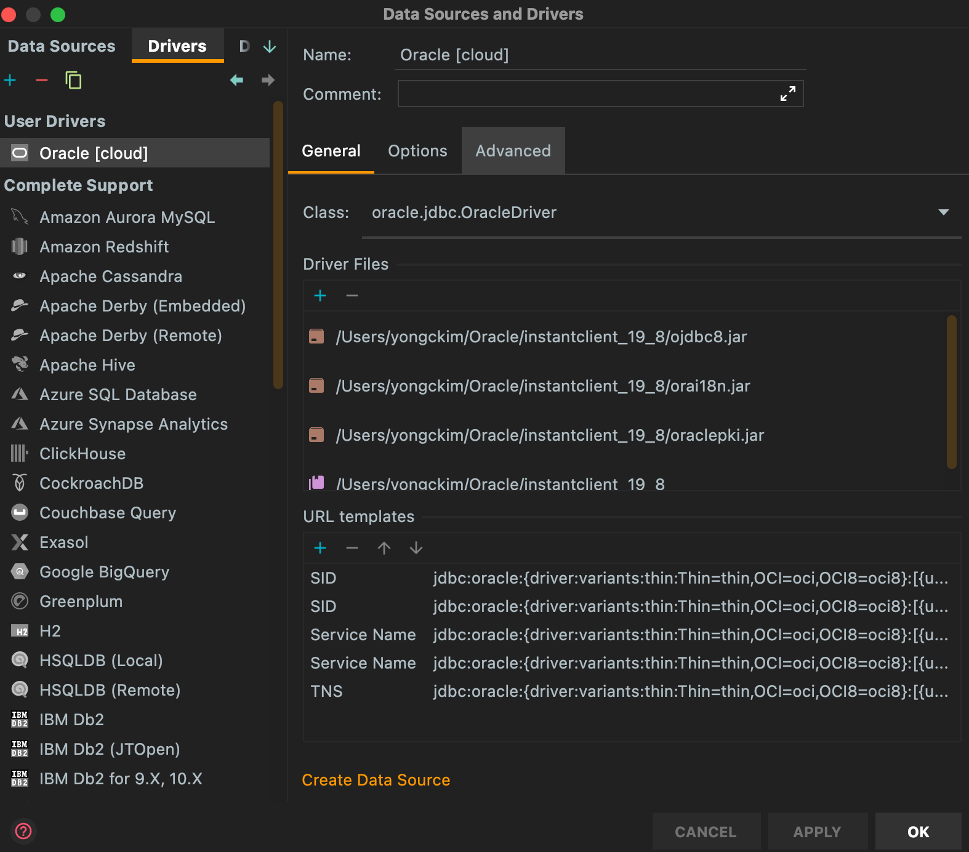The height and width of the screenshot is (852, 969).
Task: Click Create Data Source link
Action: [376, 780]
